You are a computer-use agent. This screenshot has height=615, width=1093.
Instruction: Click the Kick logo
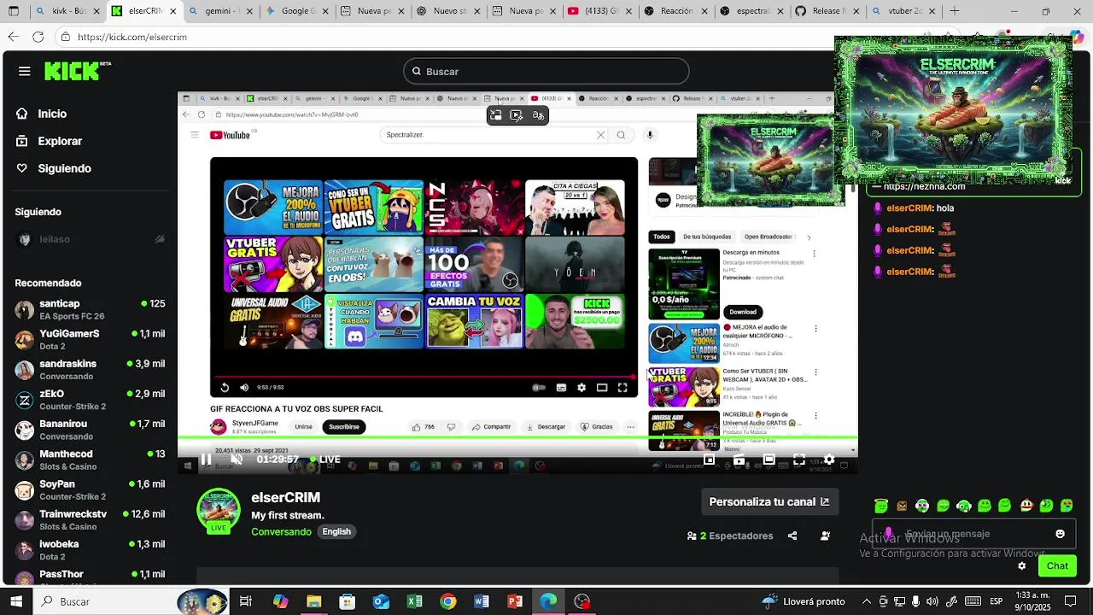(77, 72)
